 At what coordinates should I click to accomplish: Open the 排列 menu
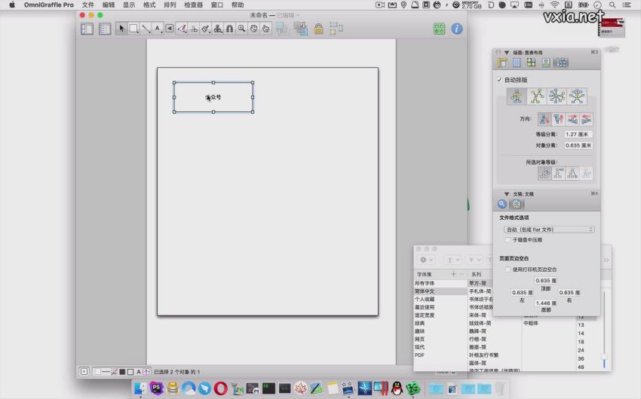[170, 5]
